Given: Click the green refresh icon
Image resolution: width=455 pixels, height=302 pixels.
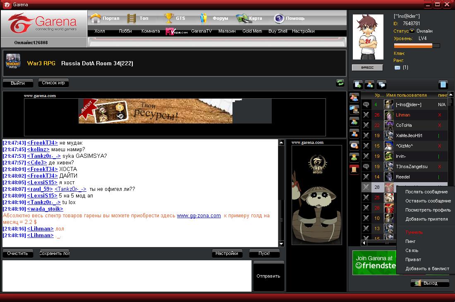Looking at the screenshot, I should [340, 83].
